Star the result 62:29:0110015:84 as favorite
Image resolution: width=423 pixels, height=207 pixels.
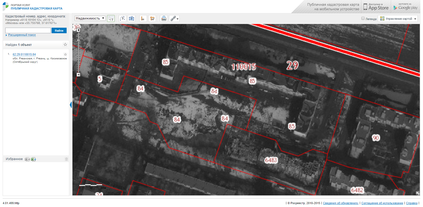[x=65, y=54]
